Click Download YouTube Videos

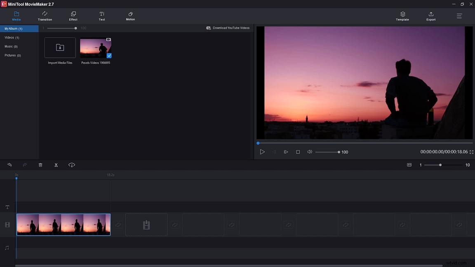[228, 28]
